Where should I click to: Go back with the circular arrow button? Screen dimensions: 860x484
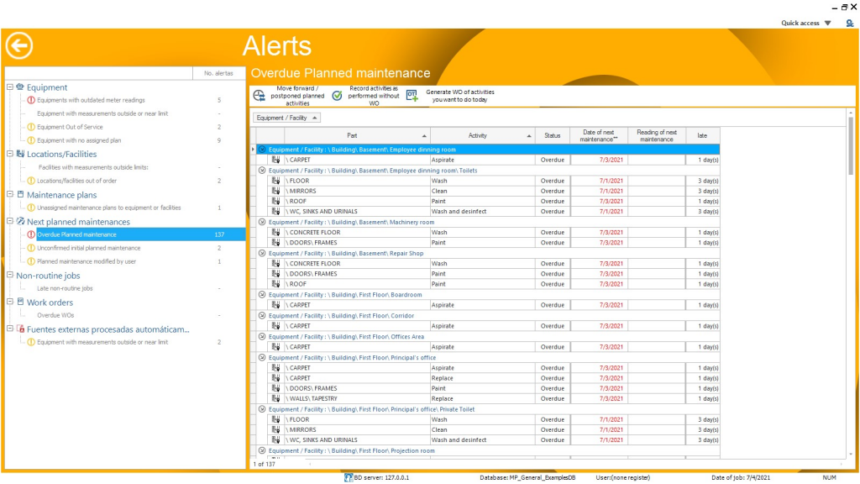pos(19,45)
